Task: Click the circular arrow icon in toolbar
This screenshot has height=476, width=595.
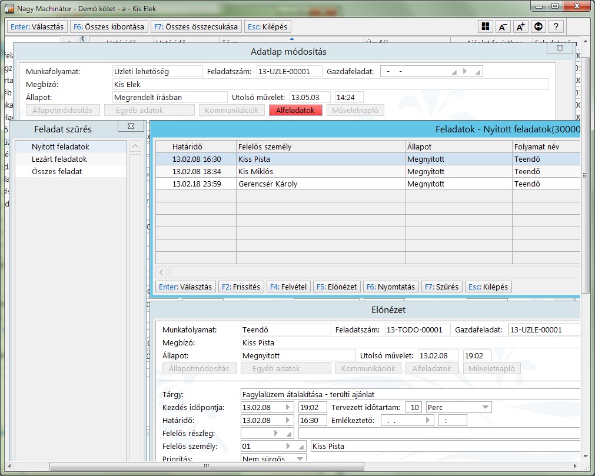Action: 538,26
